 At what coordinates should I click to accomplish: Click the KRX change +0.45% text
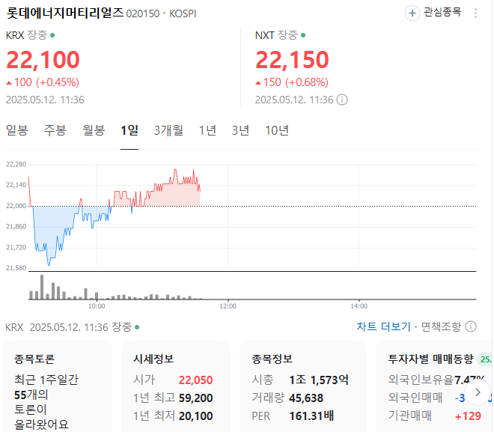(58, 82)
